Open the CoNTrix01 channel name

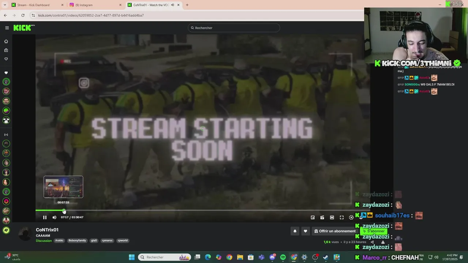[47, 230]
